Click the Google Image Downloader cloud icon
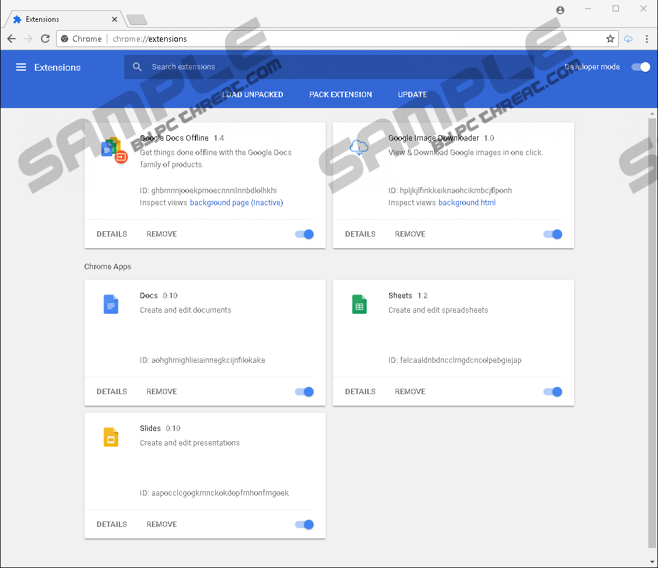 click(x=359, y=147)
